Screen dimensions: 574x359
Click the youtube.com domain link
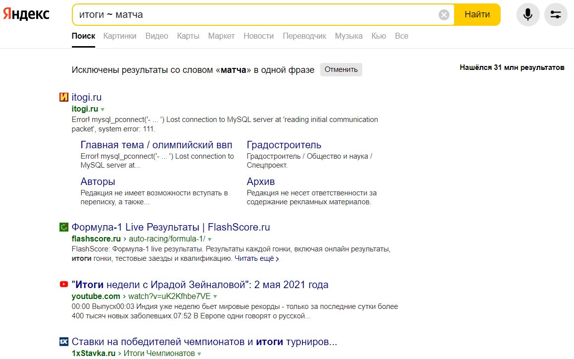(x=96, y=296)
